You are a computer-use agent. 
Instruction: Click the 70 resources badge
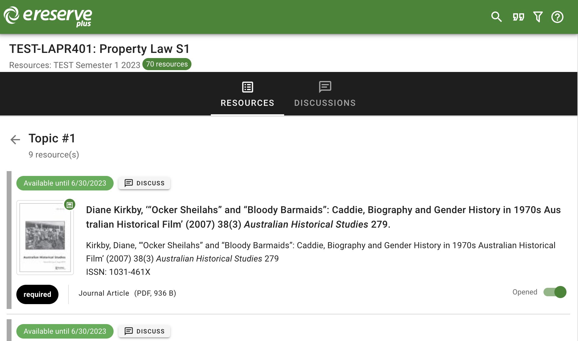(167, 64)
